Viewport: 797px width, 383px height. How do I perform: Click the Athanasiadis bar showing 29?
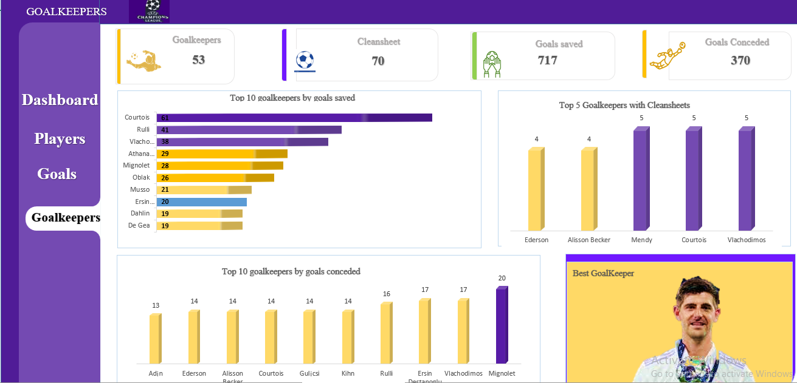coord(222,154)
